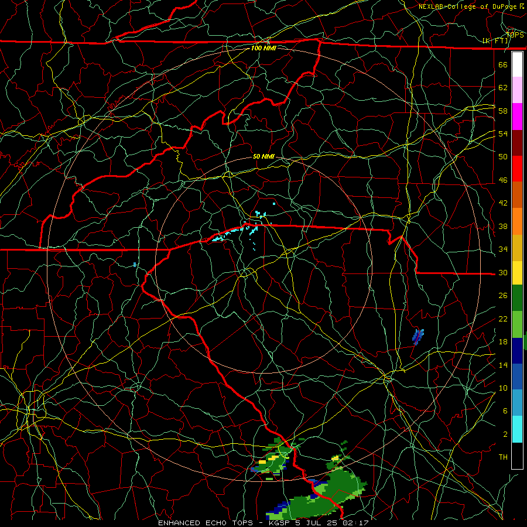Click the white swatch in the tops scale

pyautogui.click(x=517, y=64)
